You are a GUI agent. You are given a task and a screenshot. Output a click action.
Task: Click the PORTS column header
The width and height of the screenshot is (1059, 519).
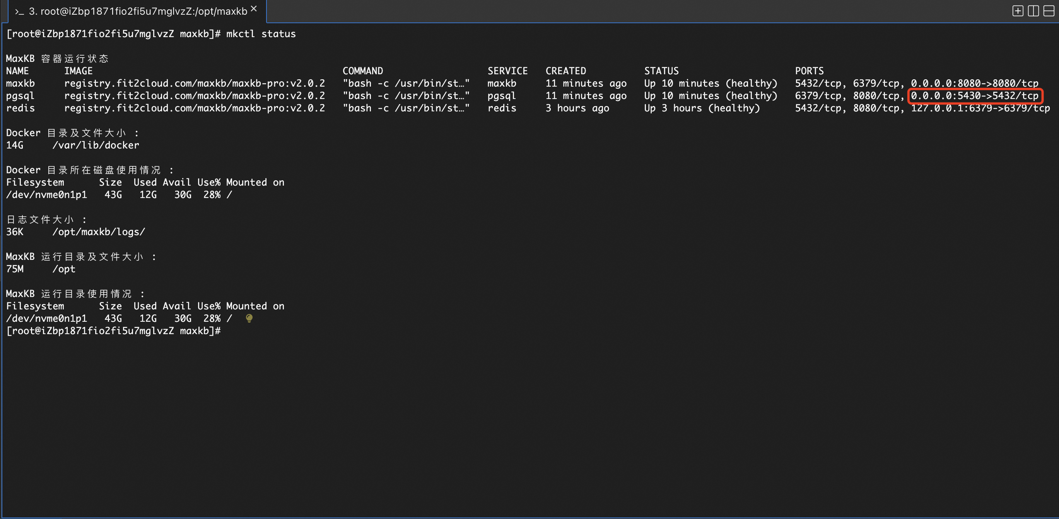point(809,71)
